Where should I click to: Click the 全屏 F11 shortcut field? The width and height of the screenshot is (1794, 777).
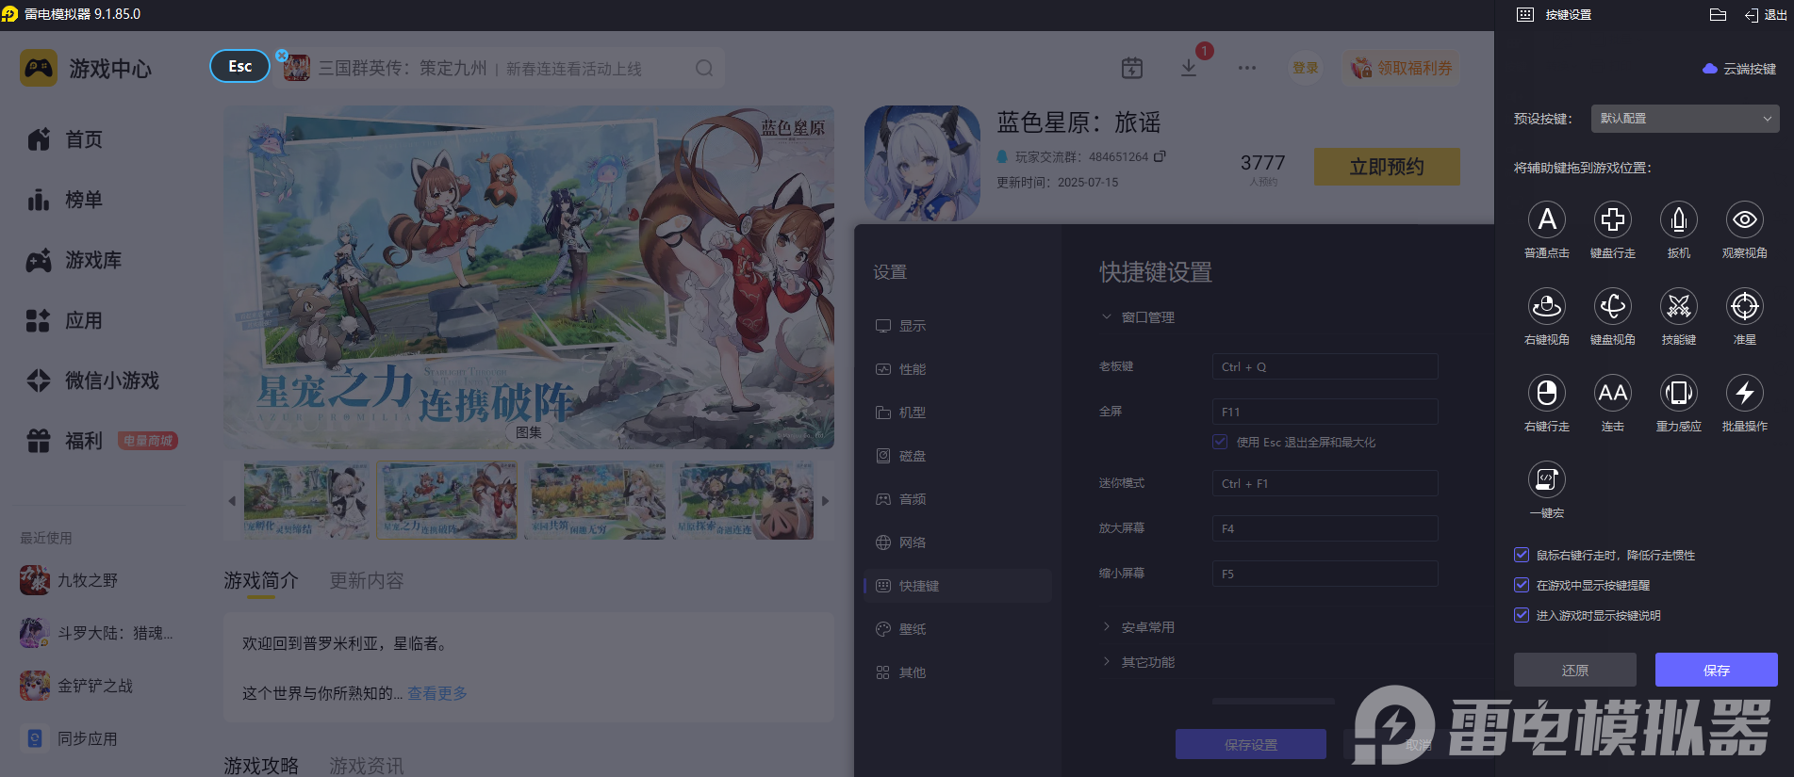coord(1325,412)
